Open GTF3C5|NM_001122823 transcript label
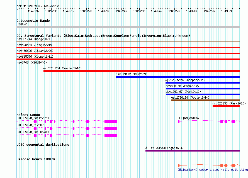The image size is (248, 178). tap(33, 118)
